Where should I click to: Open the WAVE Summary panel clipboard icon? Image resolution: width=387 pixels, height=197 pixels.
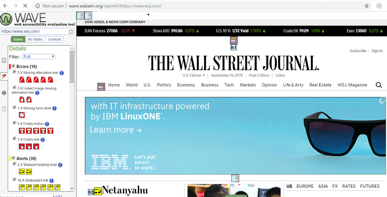(x=4, y=60)
